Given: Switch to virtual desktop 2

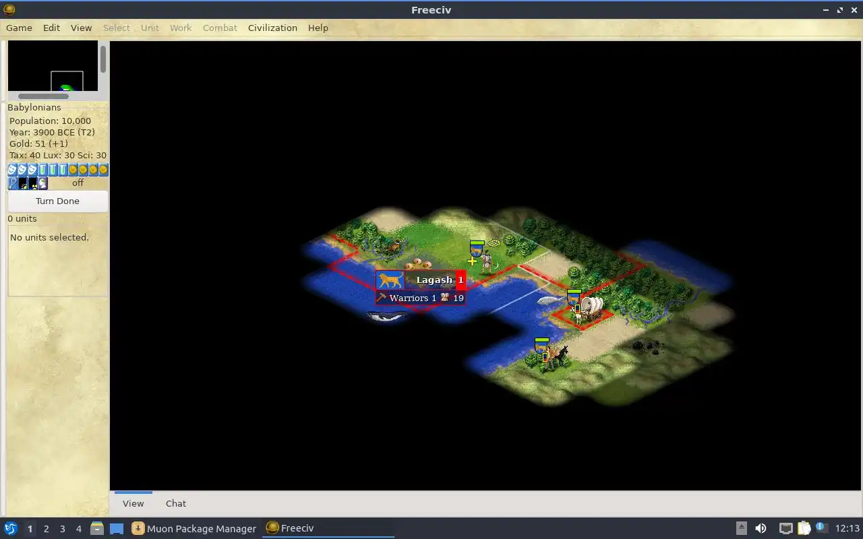Looking at the screenshot, I should [x=46, y=529].
